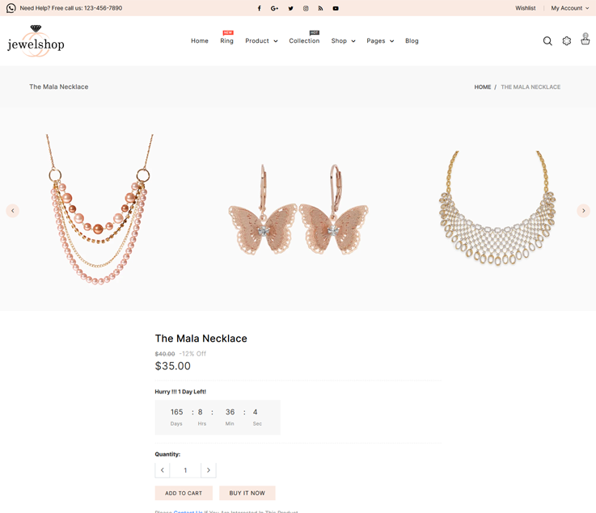Expand the Product menu dropdown
This screenshot has width=596, height=513.
click(261, 41)
